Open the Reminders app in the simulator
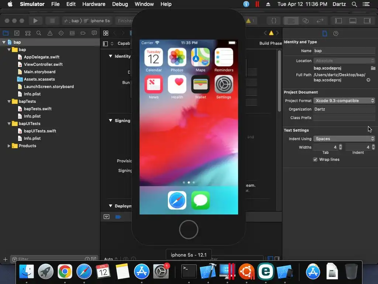378x284 pixels. tap(224, 57)
